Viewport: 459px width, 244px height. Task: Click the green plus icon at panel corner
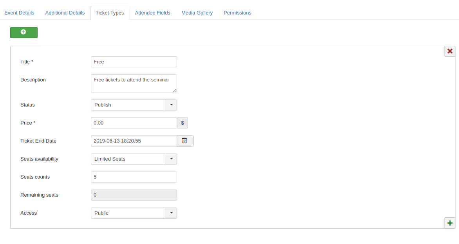450,223
